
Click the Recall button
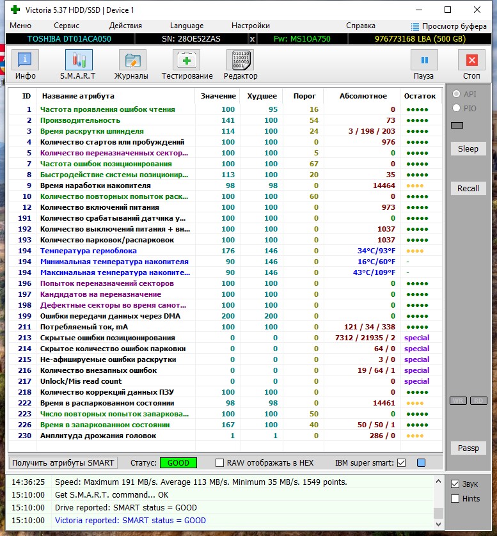point(468,188)
